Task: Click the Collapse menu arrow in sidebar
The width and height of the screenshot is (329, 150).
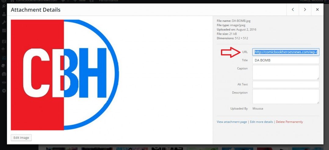Action: [4, 91]
